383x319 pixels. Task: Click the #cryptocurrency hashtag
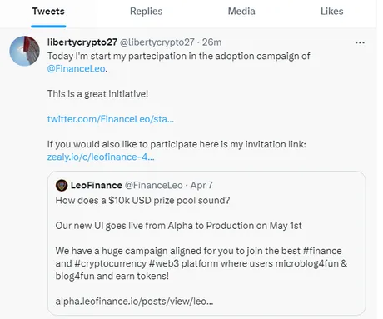[x=110, y=263]
